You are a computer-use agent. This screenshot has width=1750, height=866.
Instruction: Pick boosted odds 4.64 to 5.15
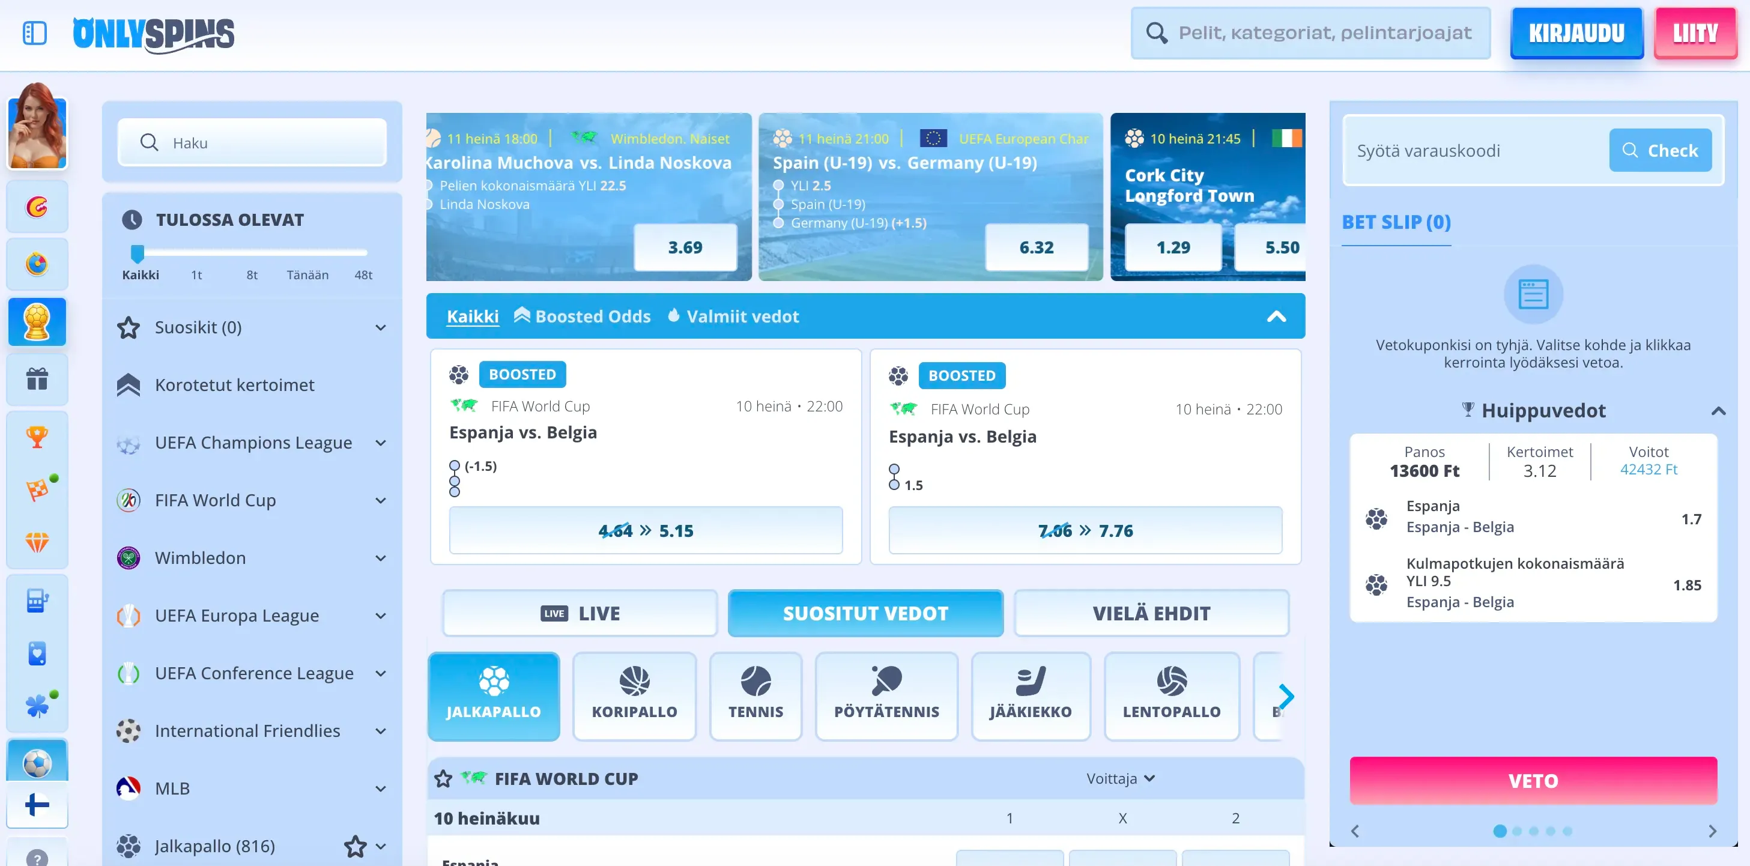pyautogui.click(x=646, y=530)
